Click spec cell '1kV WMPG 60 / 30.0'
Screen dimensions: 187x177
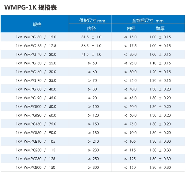pos(36,72)
